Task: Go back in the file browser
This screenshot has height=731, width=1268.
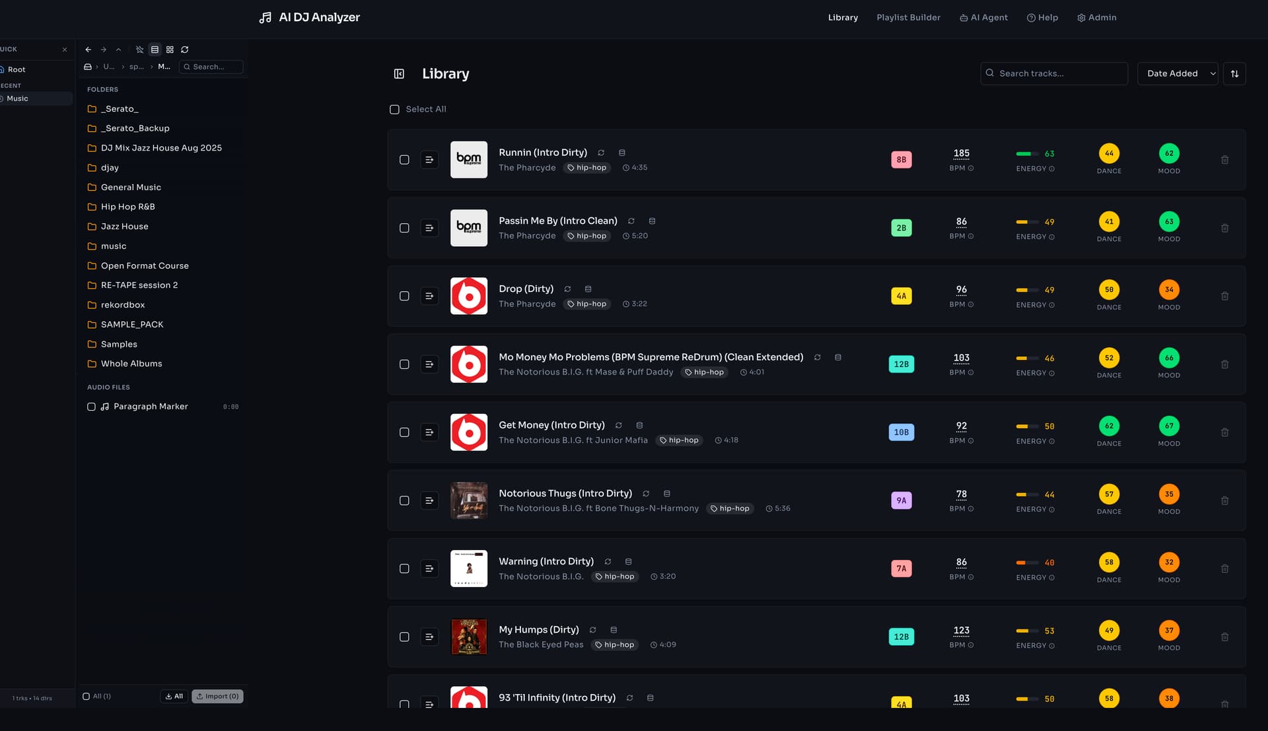Action: click(x=88, y=50)
